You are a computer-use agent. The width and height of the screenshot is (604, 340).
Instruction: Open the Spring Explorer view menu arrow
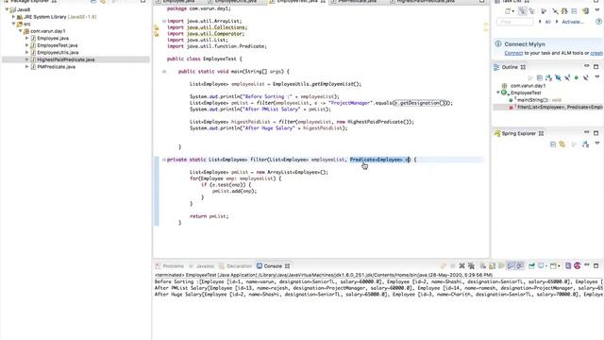(x=597, y=143)
